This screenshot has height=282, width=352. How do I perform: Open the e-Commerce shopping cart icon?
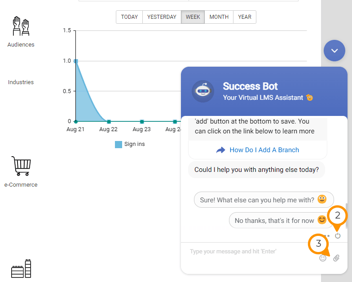[x=21, y=166]
